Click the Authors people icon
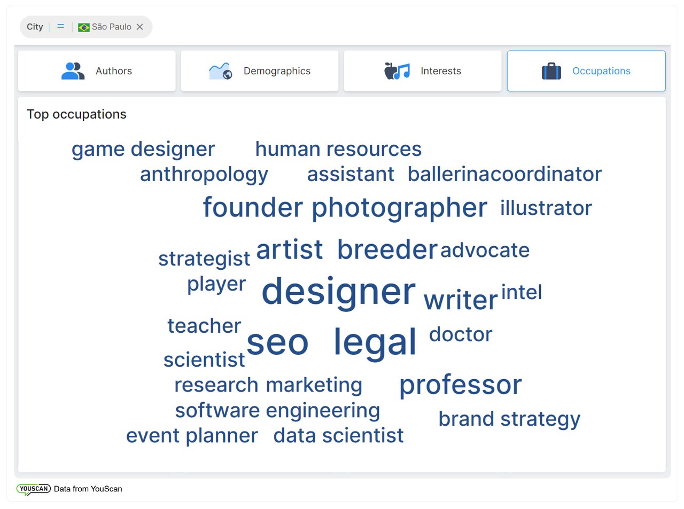The height and width of the screenshot is (509, 684). 73,71
